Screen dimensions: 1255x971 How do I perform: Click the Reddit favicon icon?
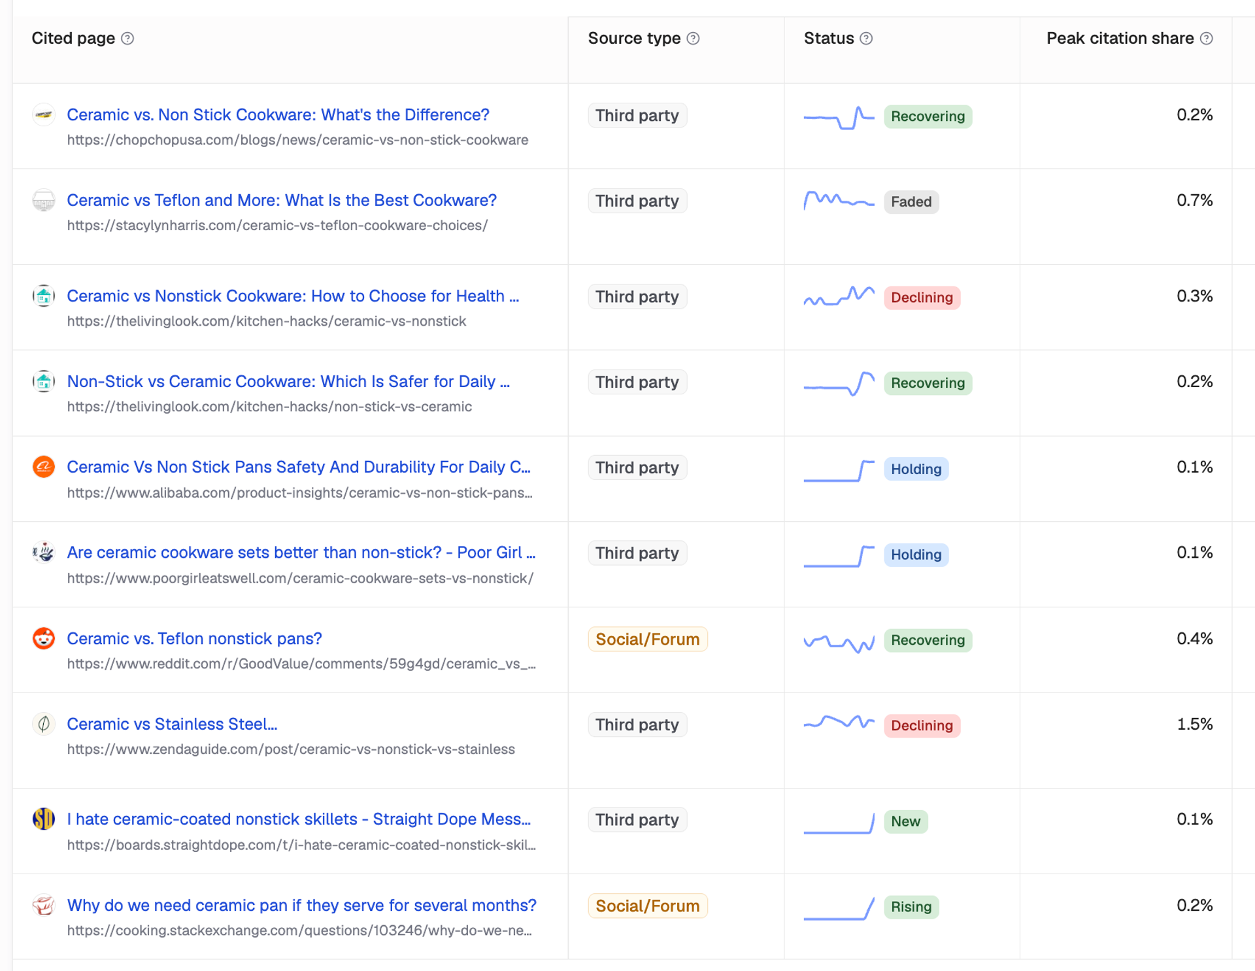[44, 638]
